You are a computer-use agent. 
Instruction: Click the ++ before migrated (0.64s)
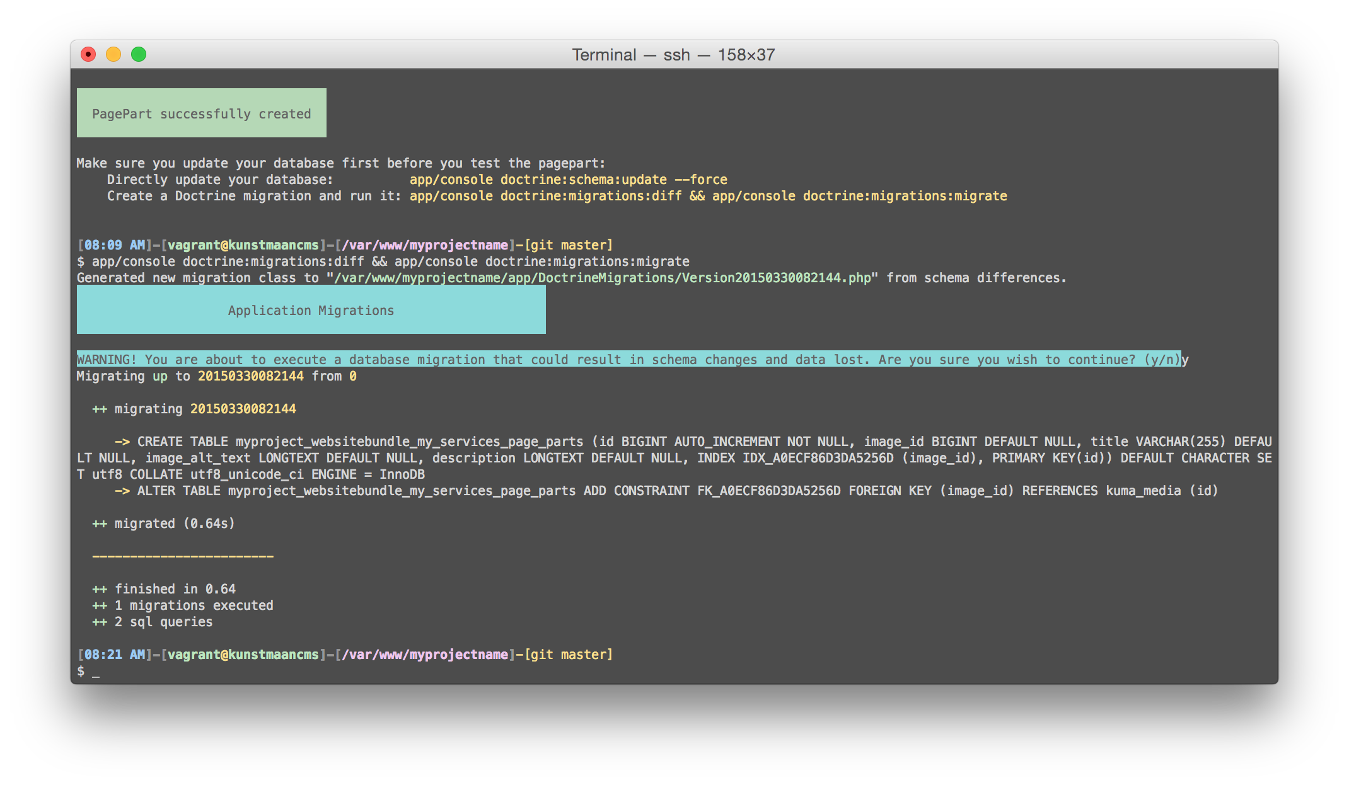pyautogui.click(x=100, y=524)
